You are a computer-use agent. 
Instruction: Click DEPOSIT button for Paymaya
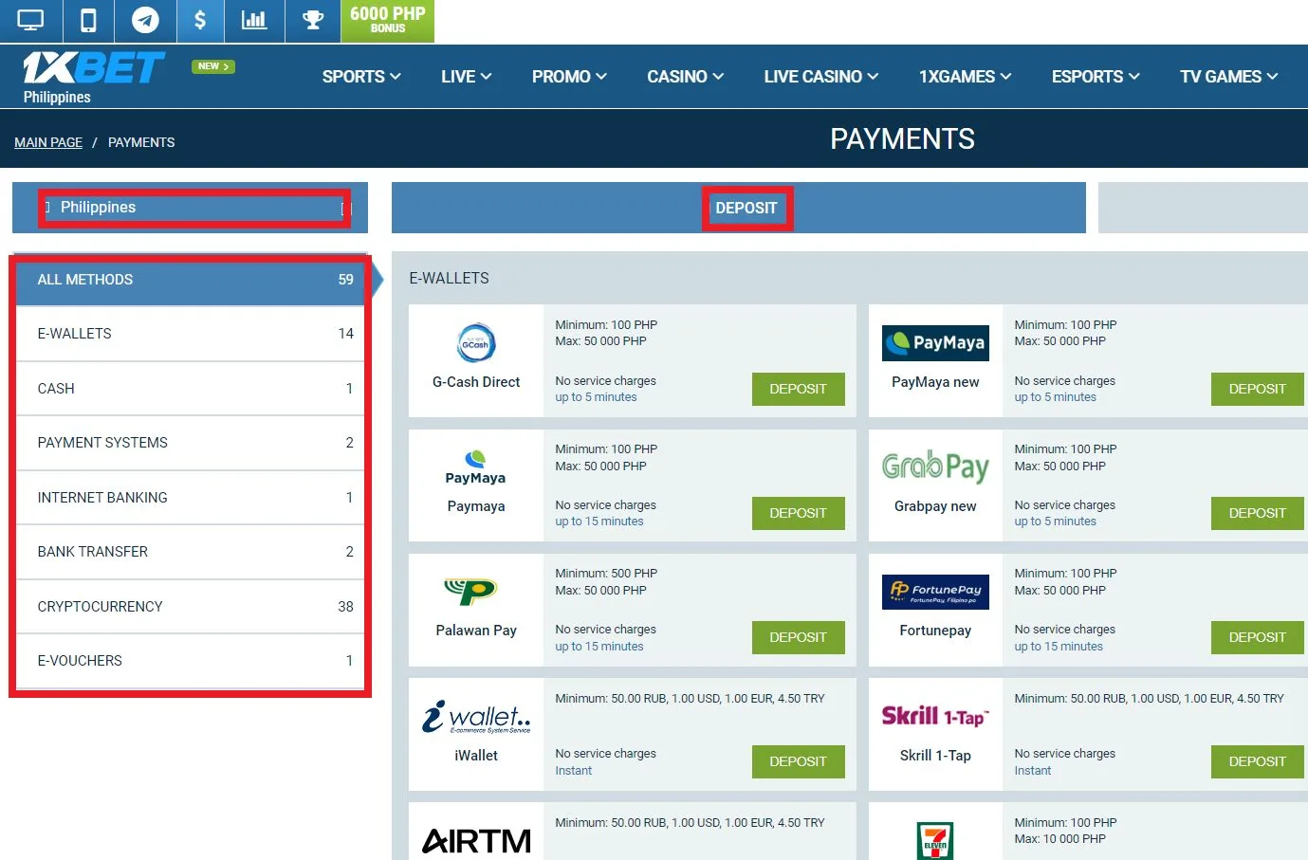click(799, 513)
